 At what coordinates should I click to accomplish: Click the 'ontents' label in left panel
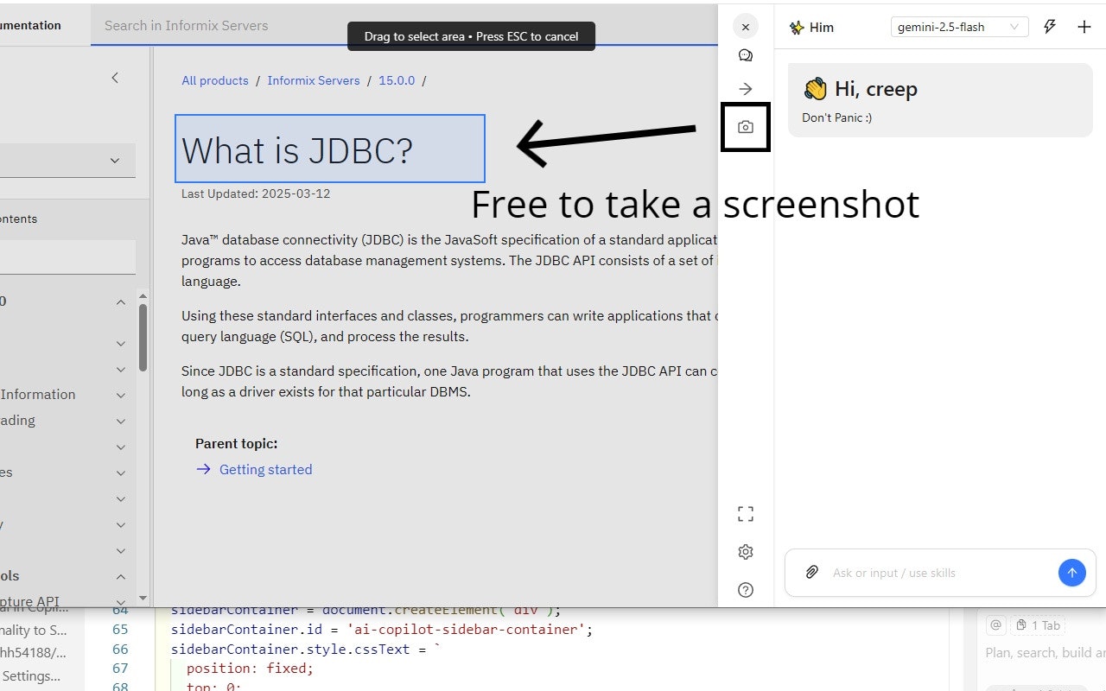(19, 219)
